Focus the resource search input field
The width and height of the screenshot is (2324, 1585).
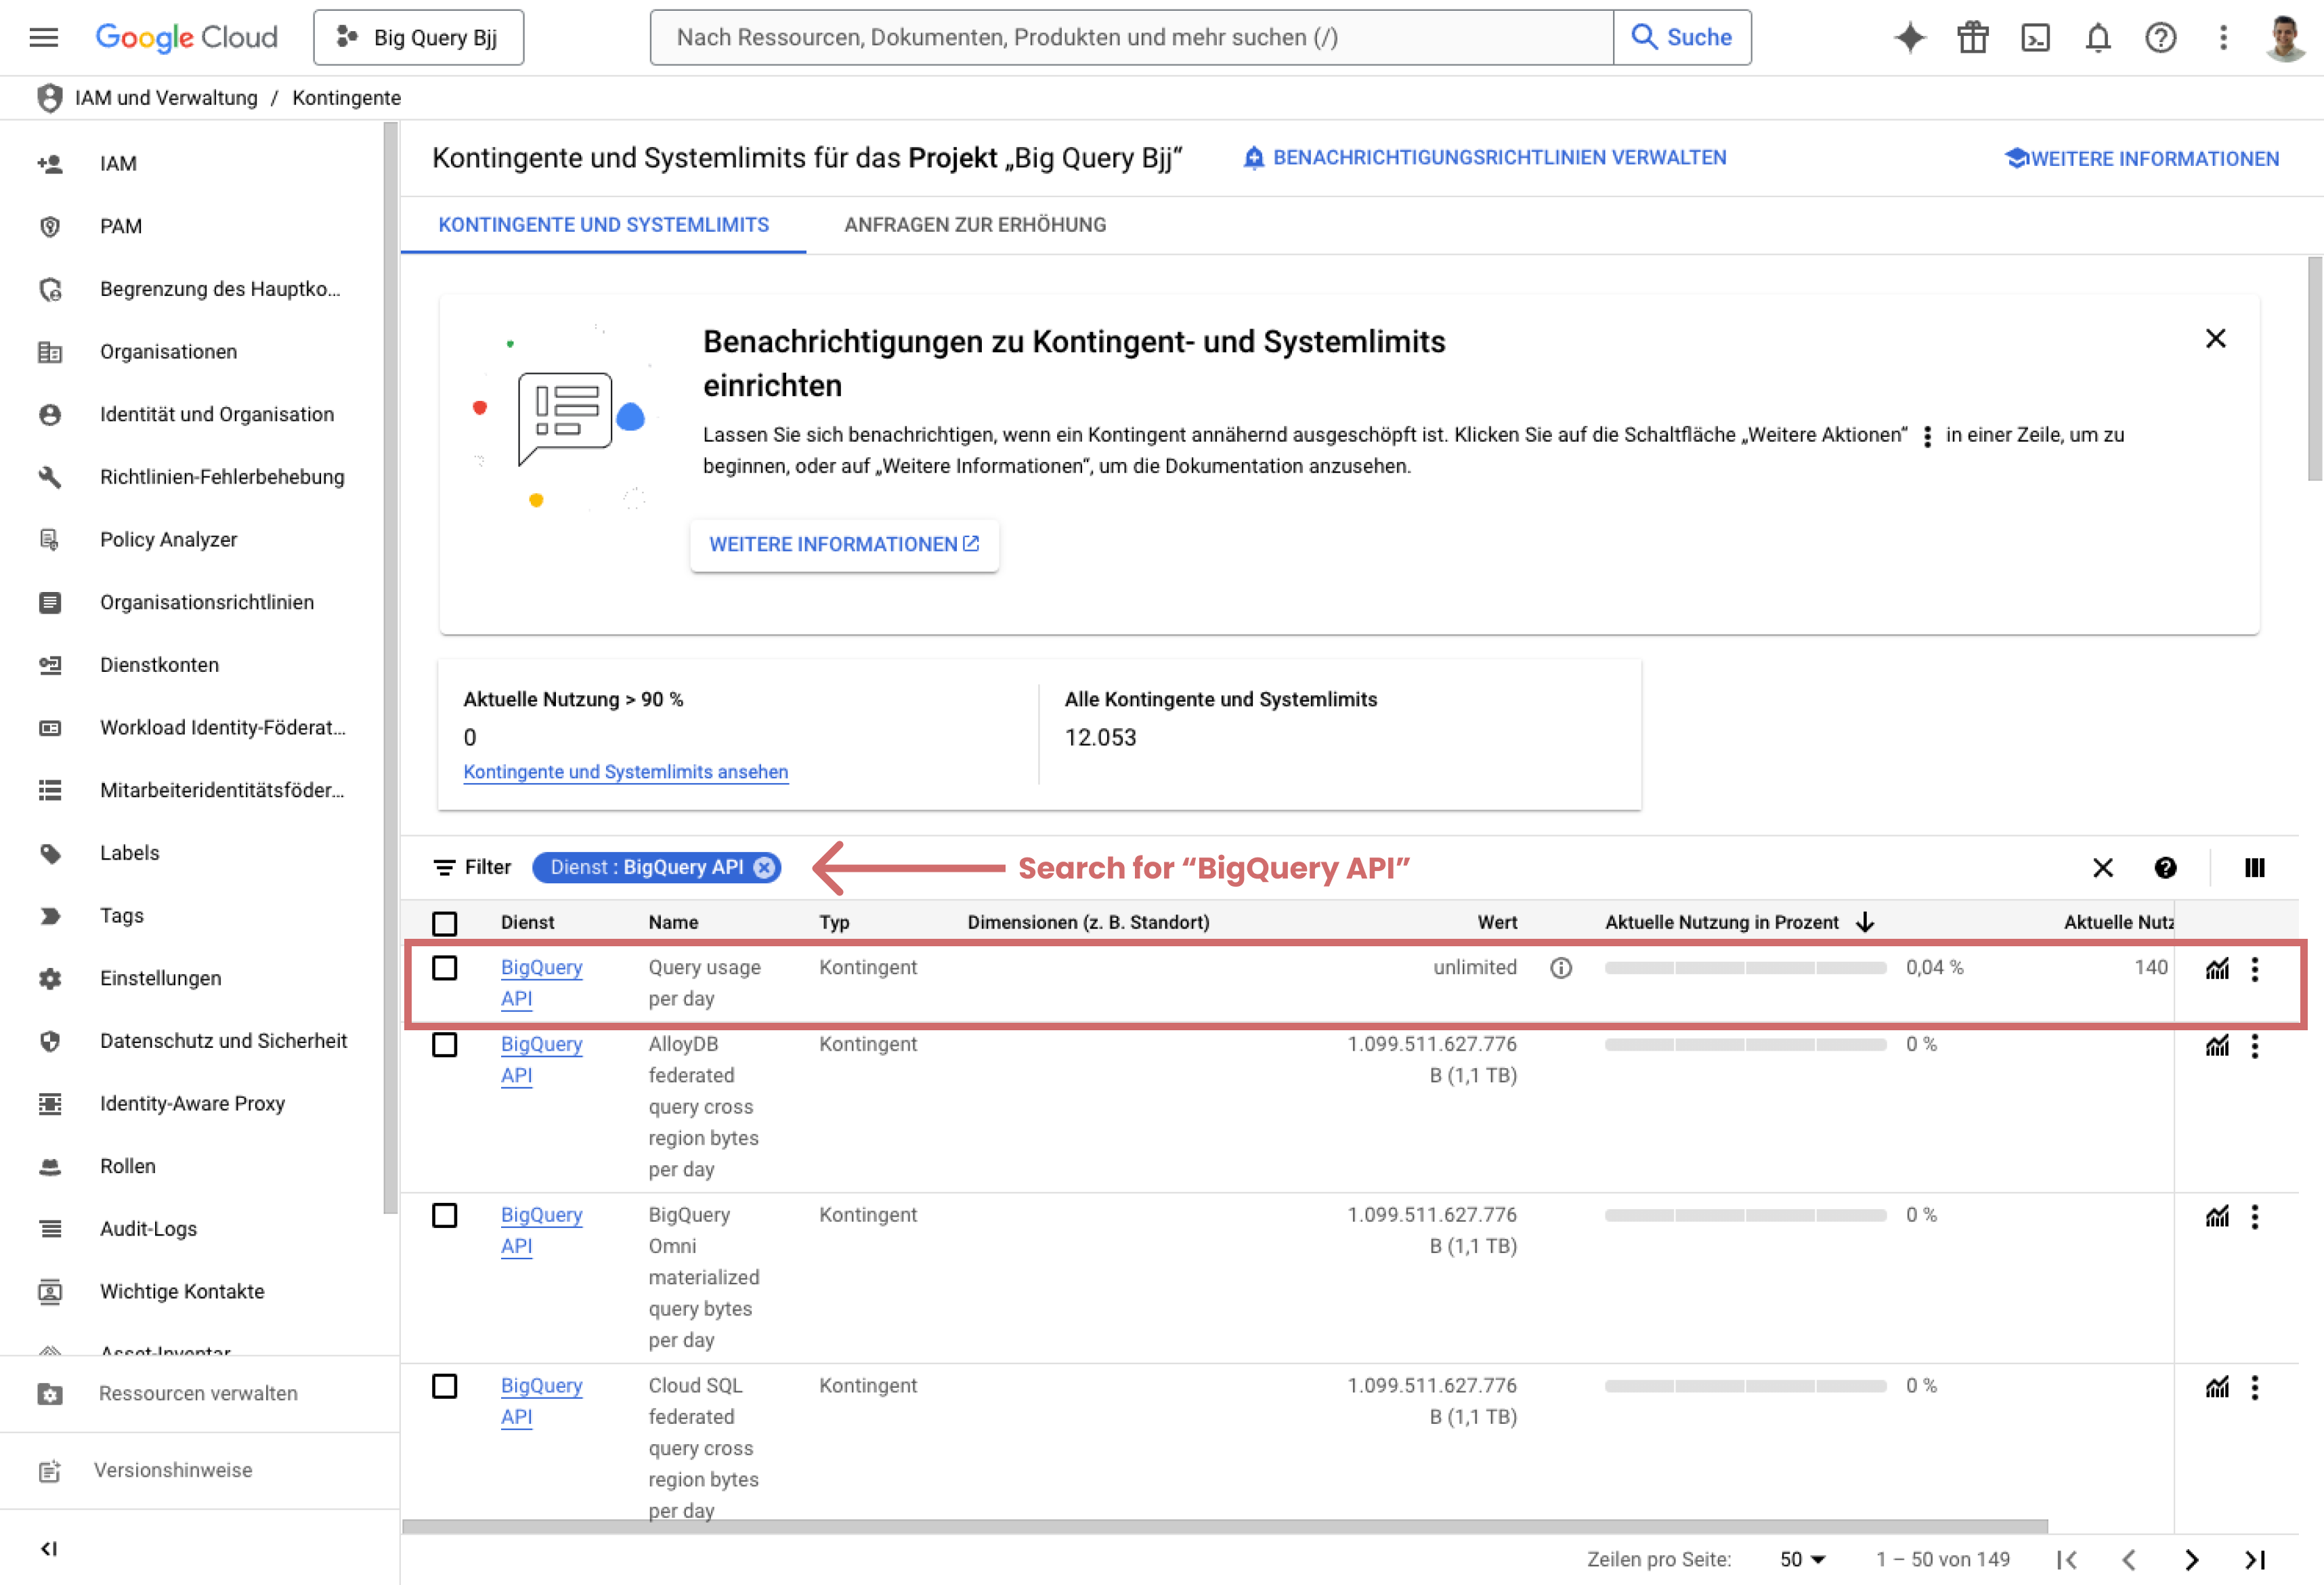[x=1131, y=38]
